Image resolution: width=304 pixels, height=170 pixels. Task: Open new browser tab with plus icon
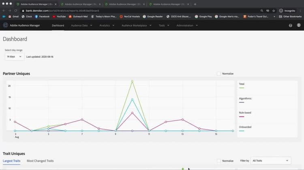195,4
